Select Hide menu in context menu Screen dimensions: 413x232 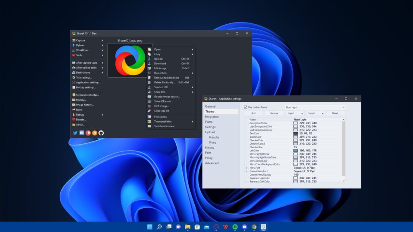click(171, 117)
